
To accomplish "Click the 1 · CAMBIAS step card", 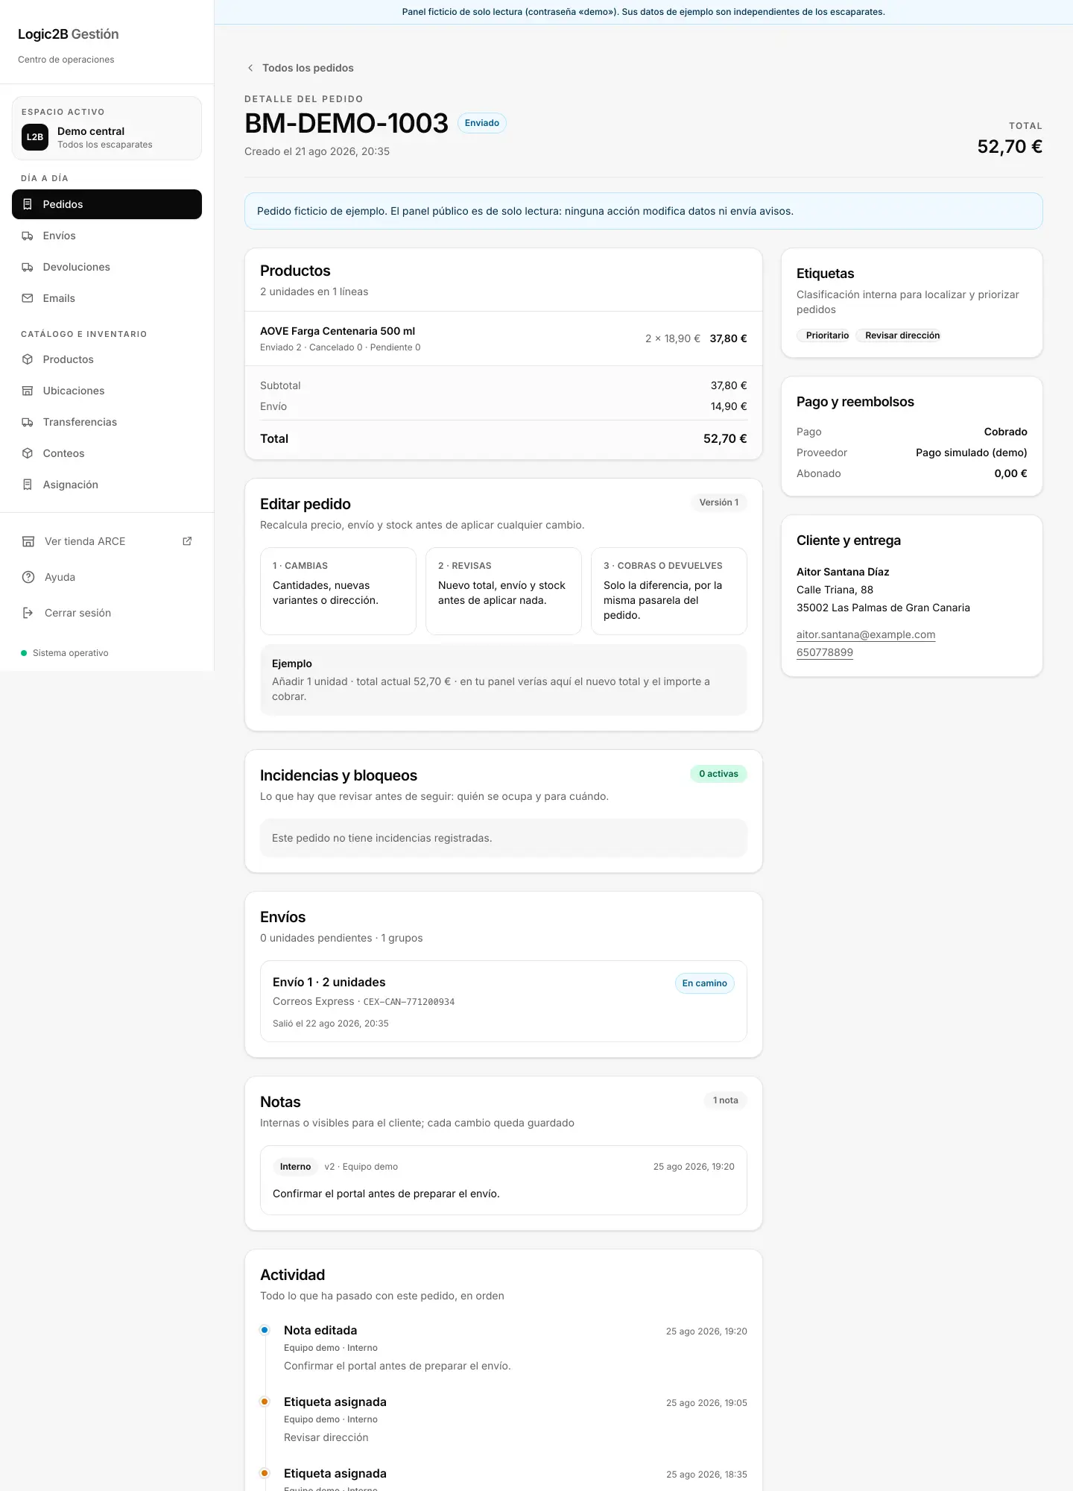I will click(338, 591).
